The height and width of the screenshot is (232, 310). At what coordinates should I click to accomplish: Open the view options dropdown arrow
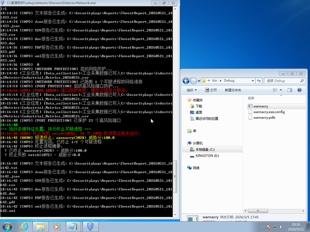(281, 90)
